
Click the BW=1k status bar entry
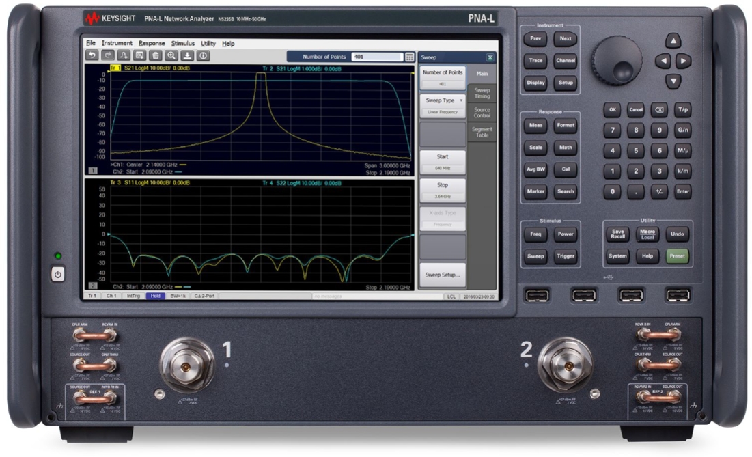(178, 296)
